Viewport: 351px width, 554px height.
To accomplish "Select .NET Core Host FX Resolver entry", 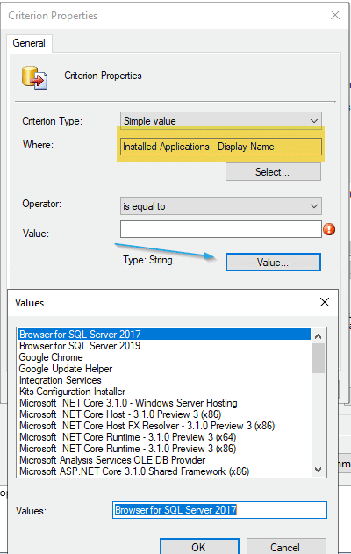I will coord(164,426).
